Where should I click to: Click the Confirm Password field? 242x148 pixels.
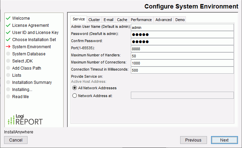tap(182, 42)
